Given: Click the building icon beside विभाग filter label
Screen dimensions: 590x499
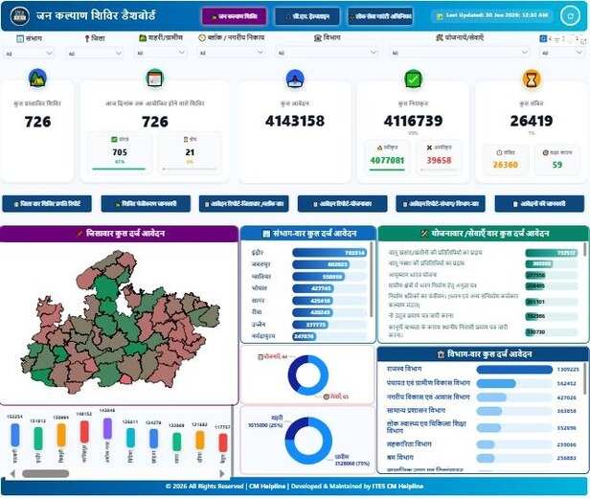Looking at the screenshot, I should [318, 38].
